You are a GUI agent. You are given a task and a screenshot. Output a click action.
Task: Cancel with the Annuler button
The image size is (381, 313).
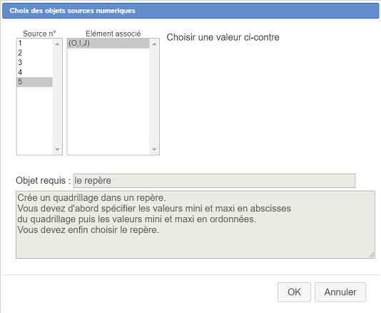coord(340,292)
